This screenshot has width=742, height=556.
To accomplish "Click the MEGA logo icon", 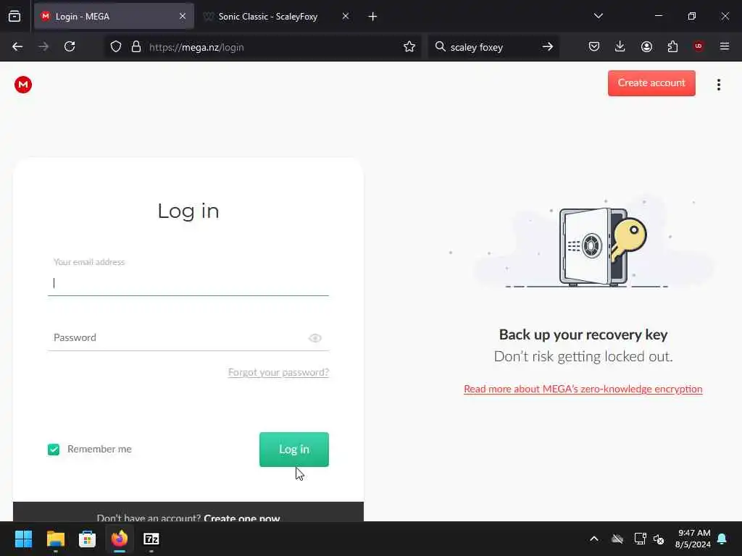I will pos(22,85).
